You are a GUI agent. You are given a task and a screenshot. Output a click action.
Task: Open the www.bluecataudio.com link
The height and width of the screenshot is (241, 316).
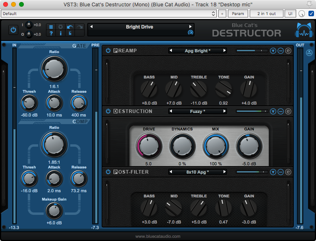tap(158, 236)
